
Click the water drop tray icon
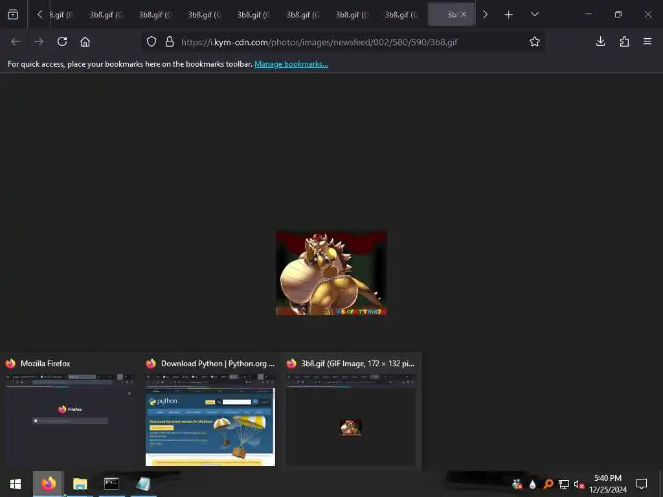coord(532,484)
